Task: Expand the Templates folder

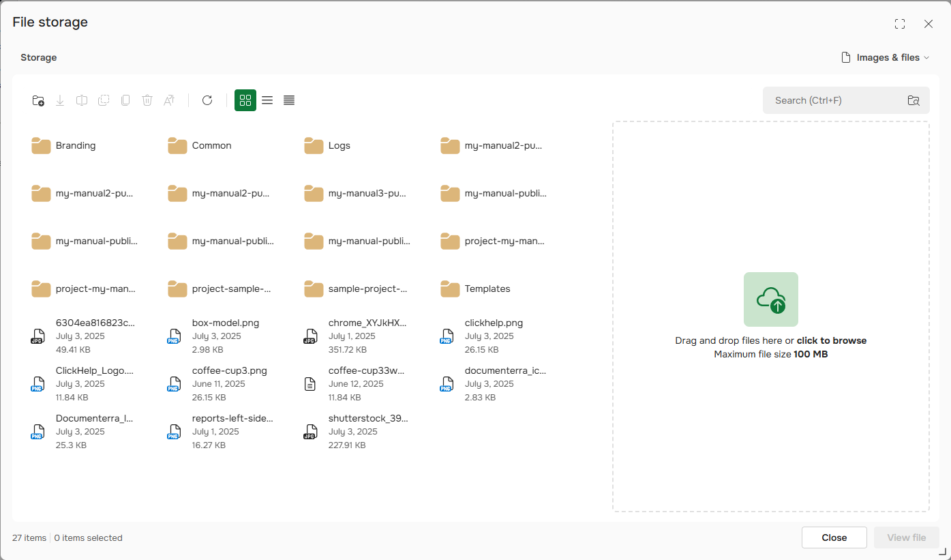Action: coord(488,288)
